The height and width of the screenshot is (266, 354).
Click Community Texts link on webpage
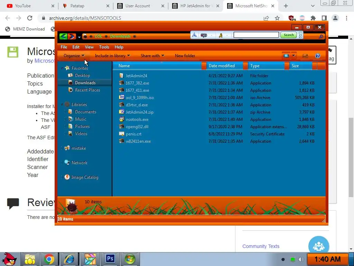[x=261, y=246]
